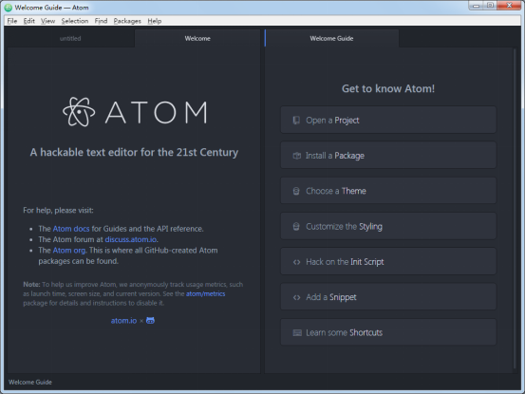Screen dimensions: 525x394
Task: Open the atom/metrics package link
Action: pos(206,294)
